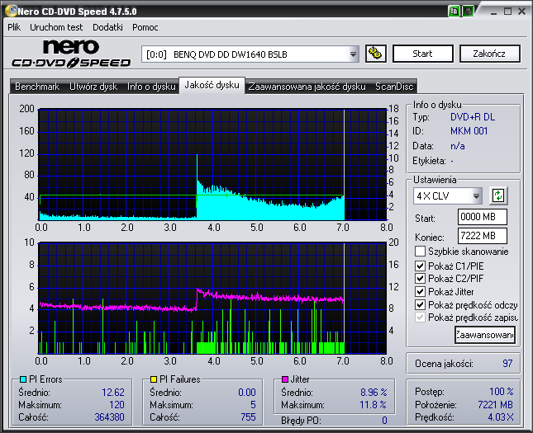Open the Pomoc menu
533x433 pixels.
[145, 27]
